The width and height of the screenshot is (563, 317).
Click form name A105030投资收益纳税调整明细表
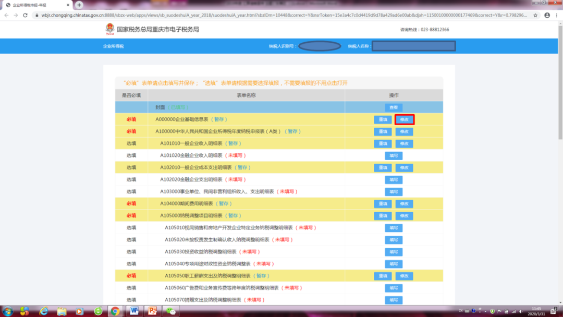tap(200, 252)
